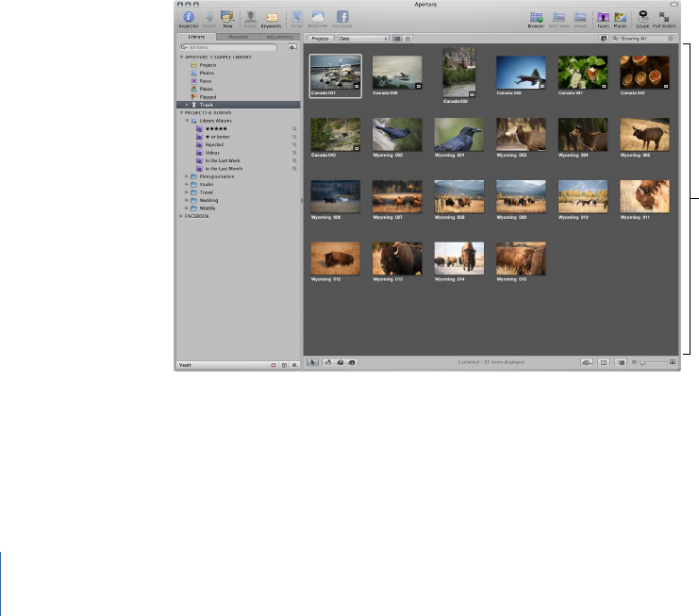This screenshot has width=699, height=616.
Task: Click the library search field
Action: 228,47
